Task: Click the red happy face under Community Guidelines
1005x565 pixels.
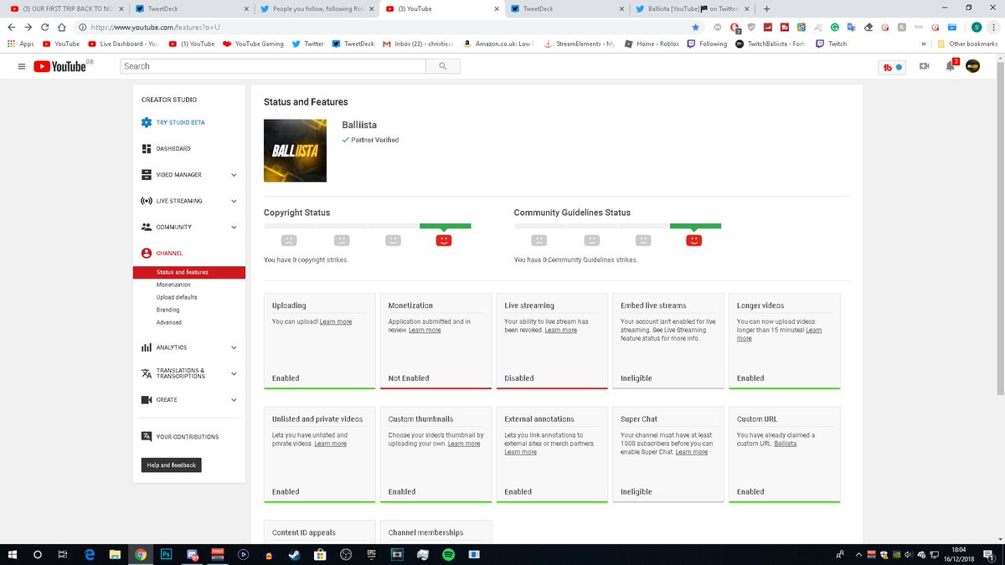Action: [x=694, y=240]
